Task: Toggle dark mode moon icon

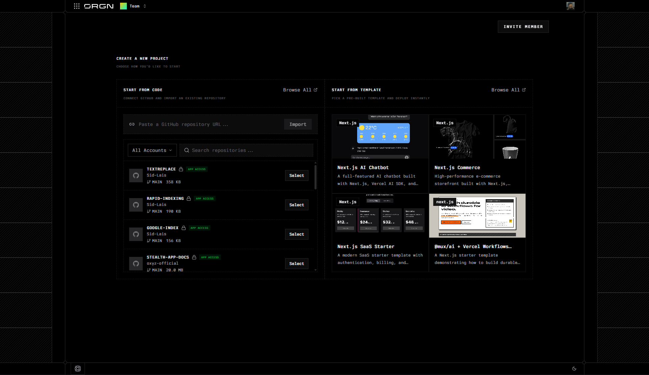Action: coord(574,369)
